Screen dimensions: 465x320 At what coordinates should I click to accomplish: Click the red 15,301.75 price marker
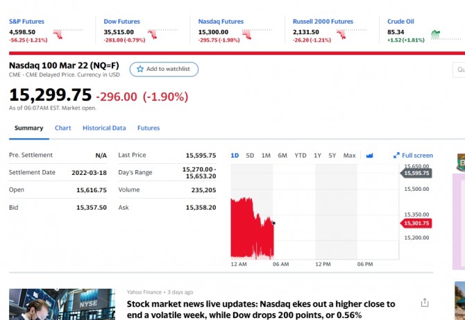click(417, 223)
